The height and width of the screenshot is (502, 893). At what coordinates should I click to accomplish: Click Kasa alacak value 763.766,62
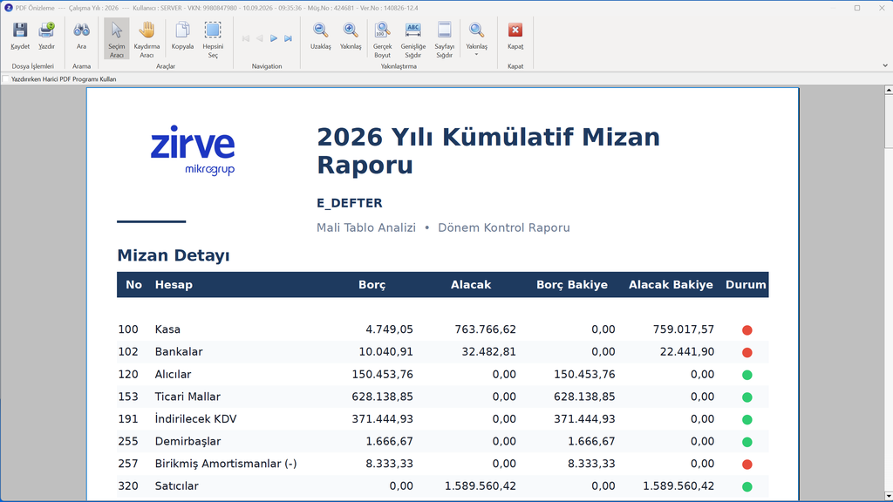click(485, 329)
